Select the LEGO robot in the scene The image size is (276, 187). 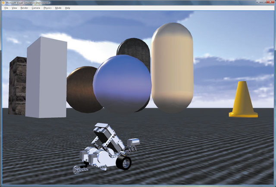click(105, 149)
